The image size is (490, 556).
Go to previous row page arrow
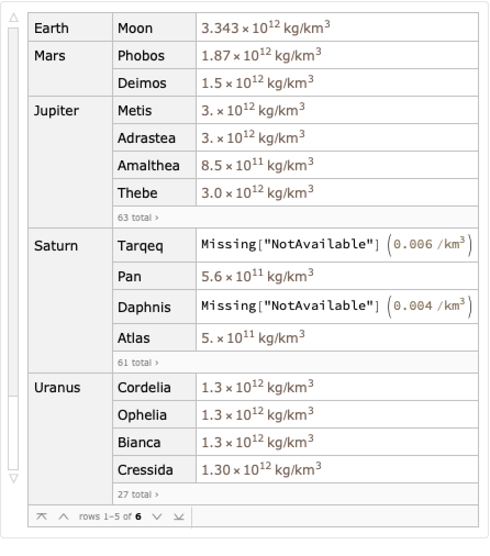coord(64,516)
